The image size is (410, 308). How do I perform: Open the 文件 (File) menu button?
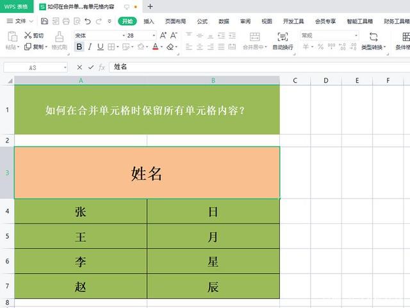click(x=21, y=21)
